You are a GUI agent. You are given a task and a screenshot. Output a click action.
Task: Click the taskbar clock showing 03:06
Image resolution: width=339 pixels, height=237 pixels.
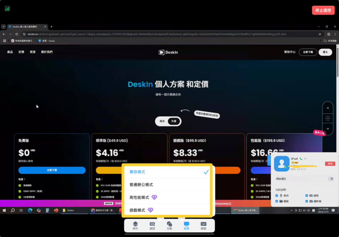tap(323, 210)
